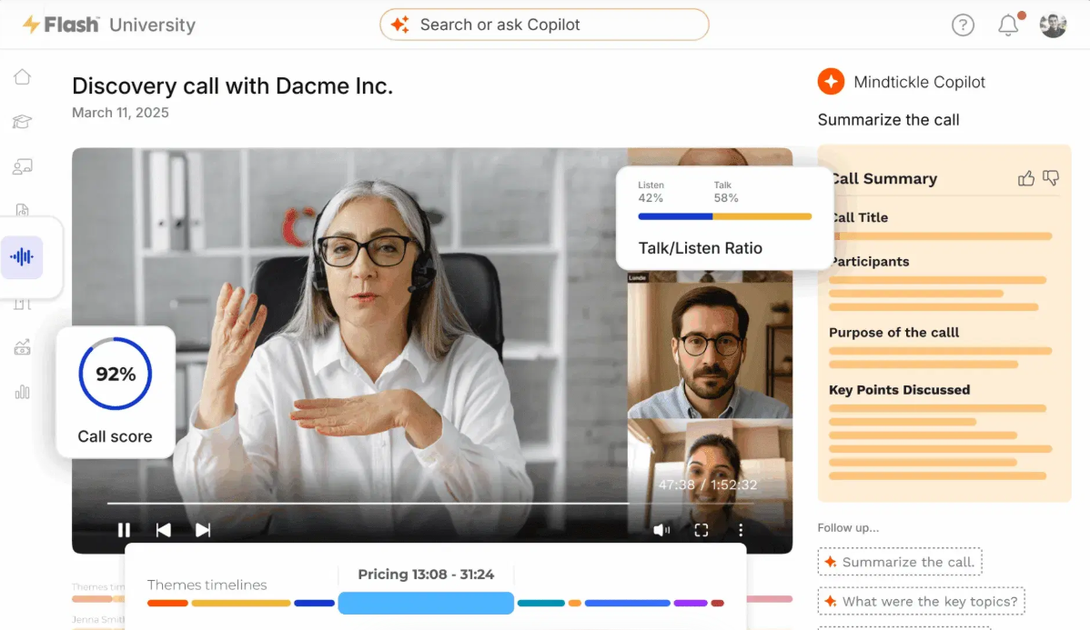Click the Key Points Discussed heading
The height and width of the screenshot is (630, 1090).
(x=900, y=390)
